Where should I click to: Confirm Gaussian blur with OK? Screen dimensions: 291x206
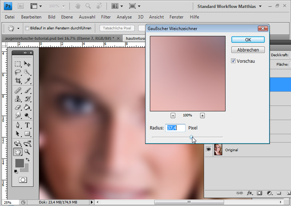coord(248,40)
